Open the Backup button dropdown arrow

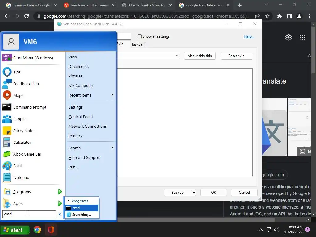(193, 193)
